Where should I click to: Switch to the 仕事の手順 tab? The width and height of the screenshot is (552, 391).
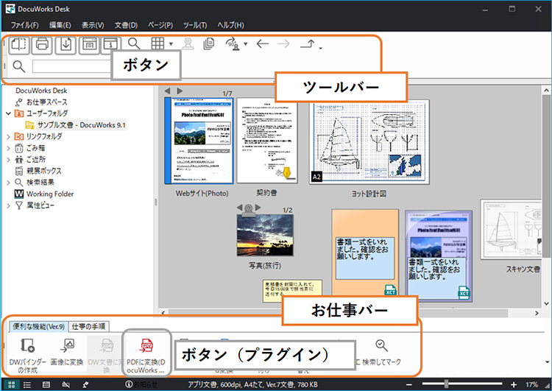[x=89, y=326]
